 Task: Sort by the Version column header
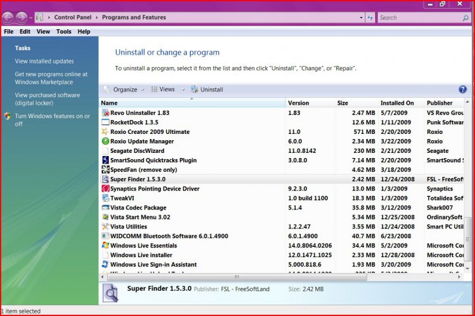click(310, 103)
